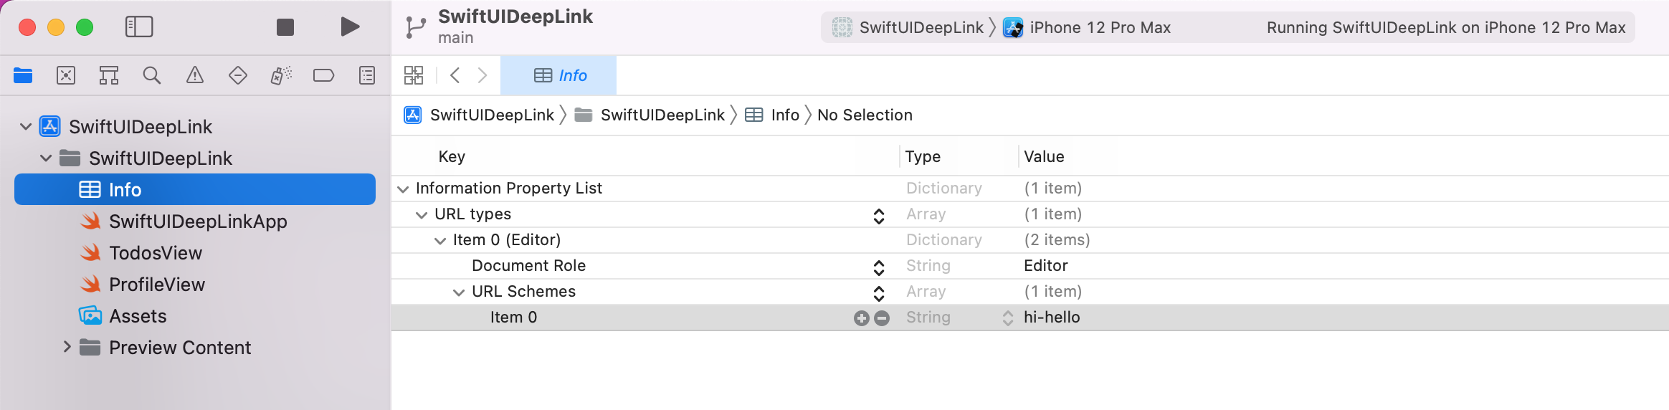The height and width of the screenshot is (410, 1669).
Task: Click SwiftUIDeepLink folder in jump bar
Action: click(650, 115)
